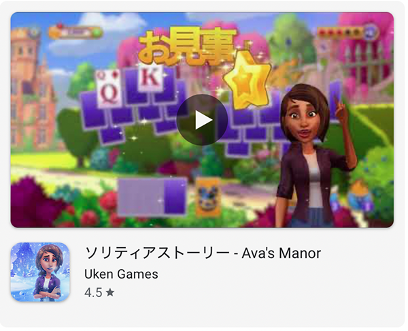Select the star icon next to the rating
This screenshot has height=331, width=408.
tap(110, 292)
